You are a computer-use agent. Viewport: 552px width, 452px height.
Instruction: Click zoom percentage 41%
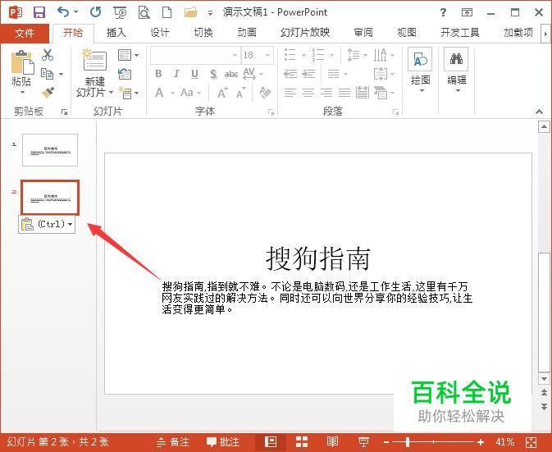pos(504,442)
